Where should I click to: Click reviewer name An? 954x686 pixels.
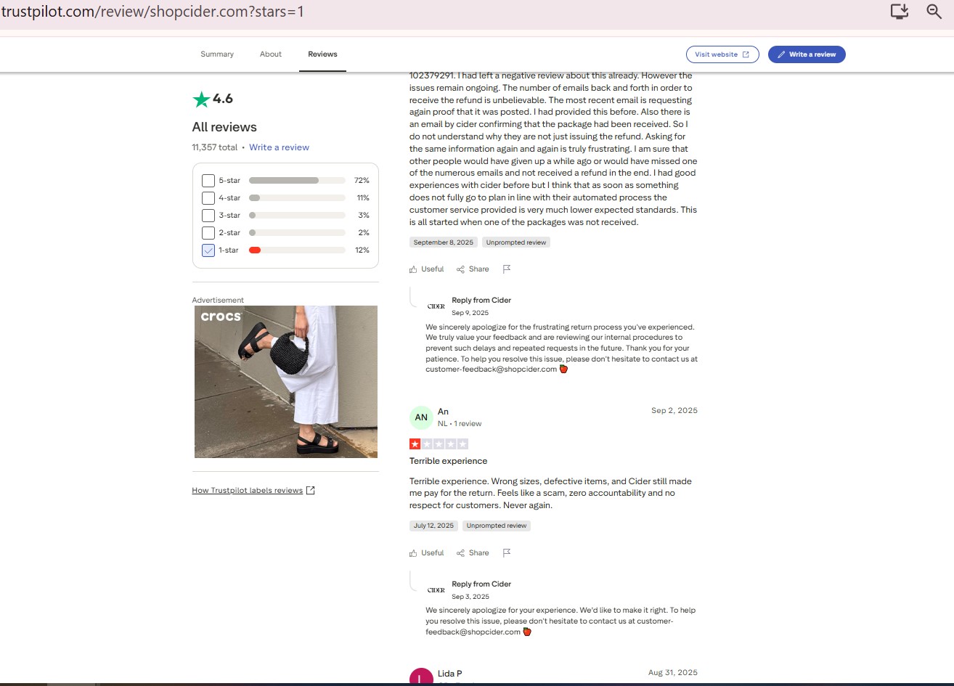443,412
